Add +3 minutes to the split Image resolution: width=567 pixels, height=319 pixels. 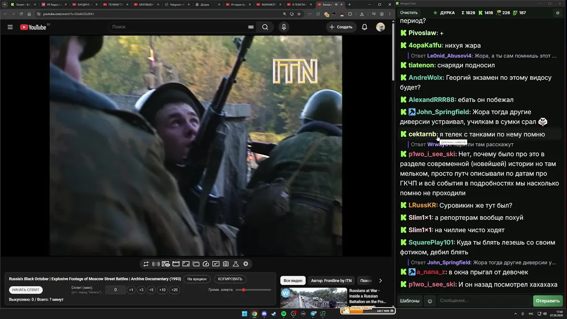141,290
